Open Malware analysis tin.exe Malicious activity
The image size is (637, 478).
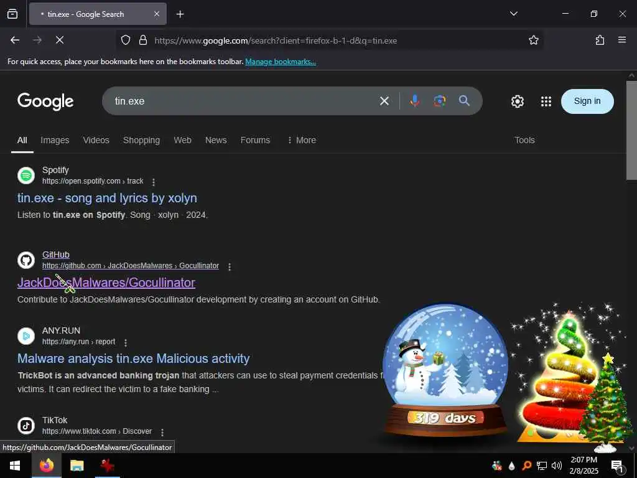point(133,358)
